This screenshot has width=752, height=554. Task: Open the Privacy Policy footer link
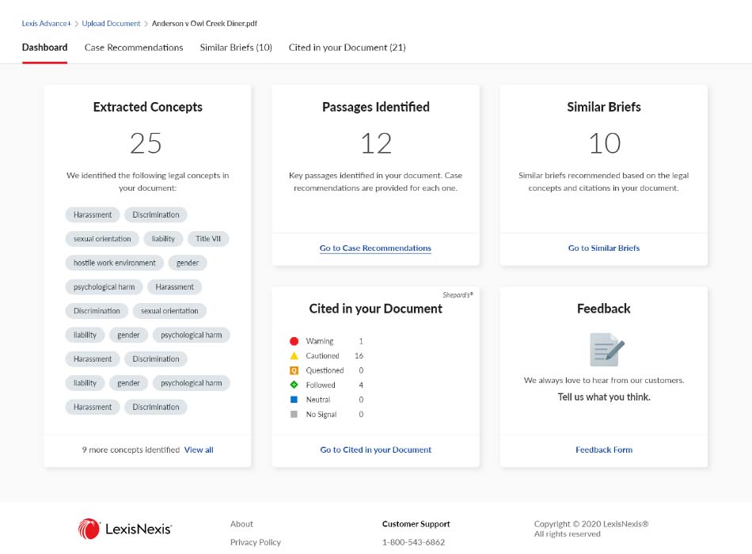tap(256, 542)
